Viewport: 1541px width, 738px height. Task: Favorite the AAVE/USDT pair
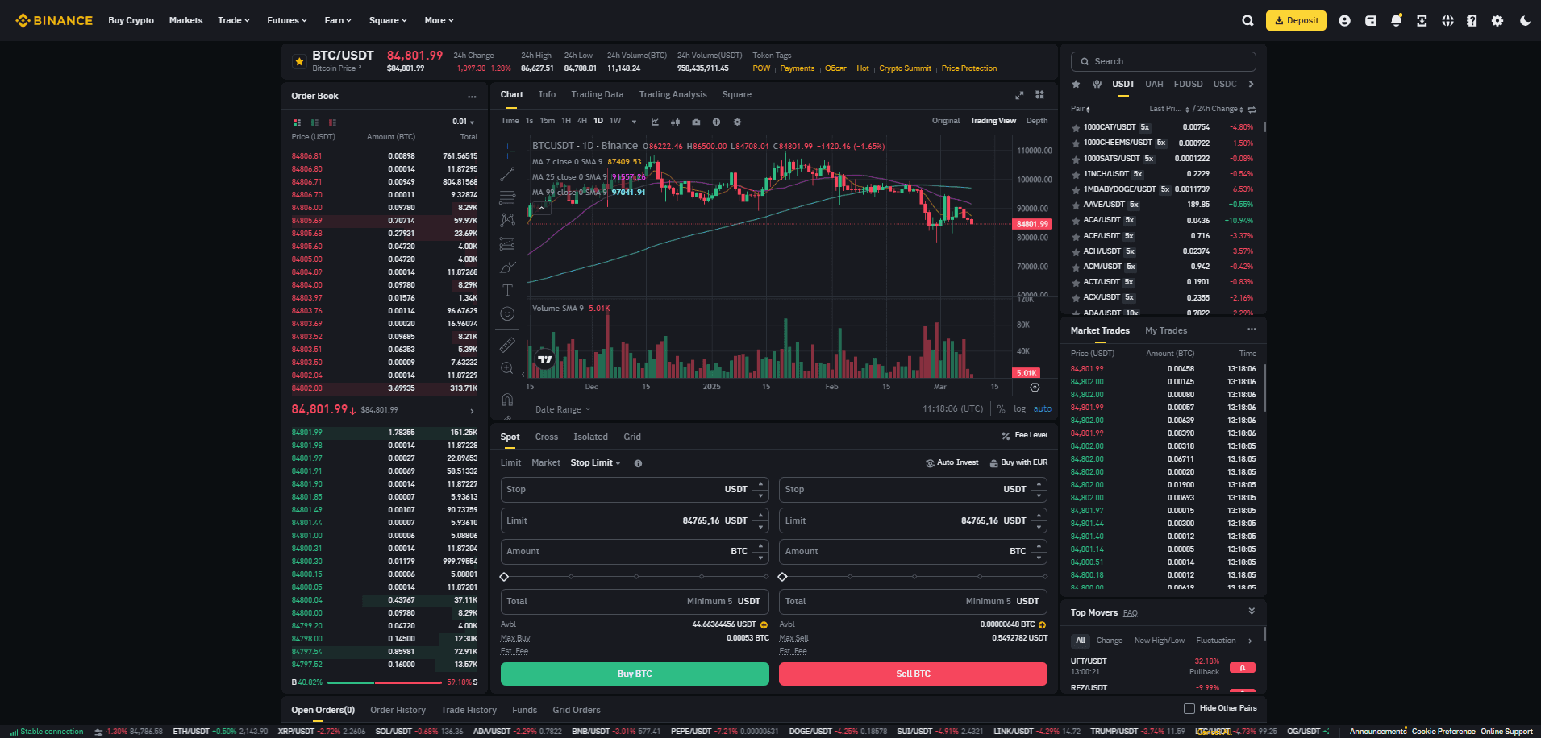1076,205
